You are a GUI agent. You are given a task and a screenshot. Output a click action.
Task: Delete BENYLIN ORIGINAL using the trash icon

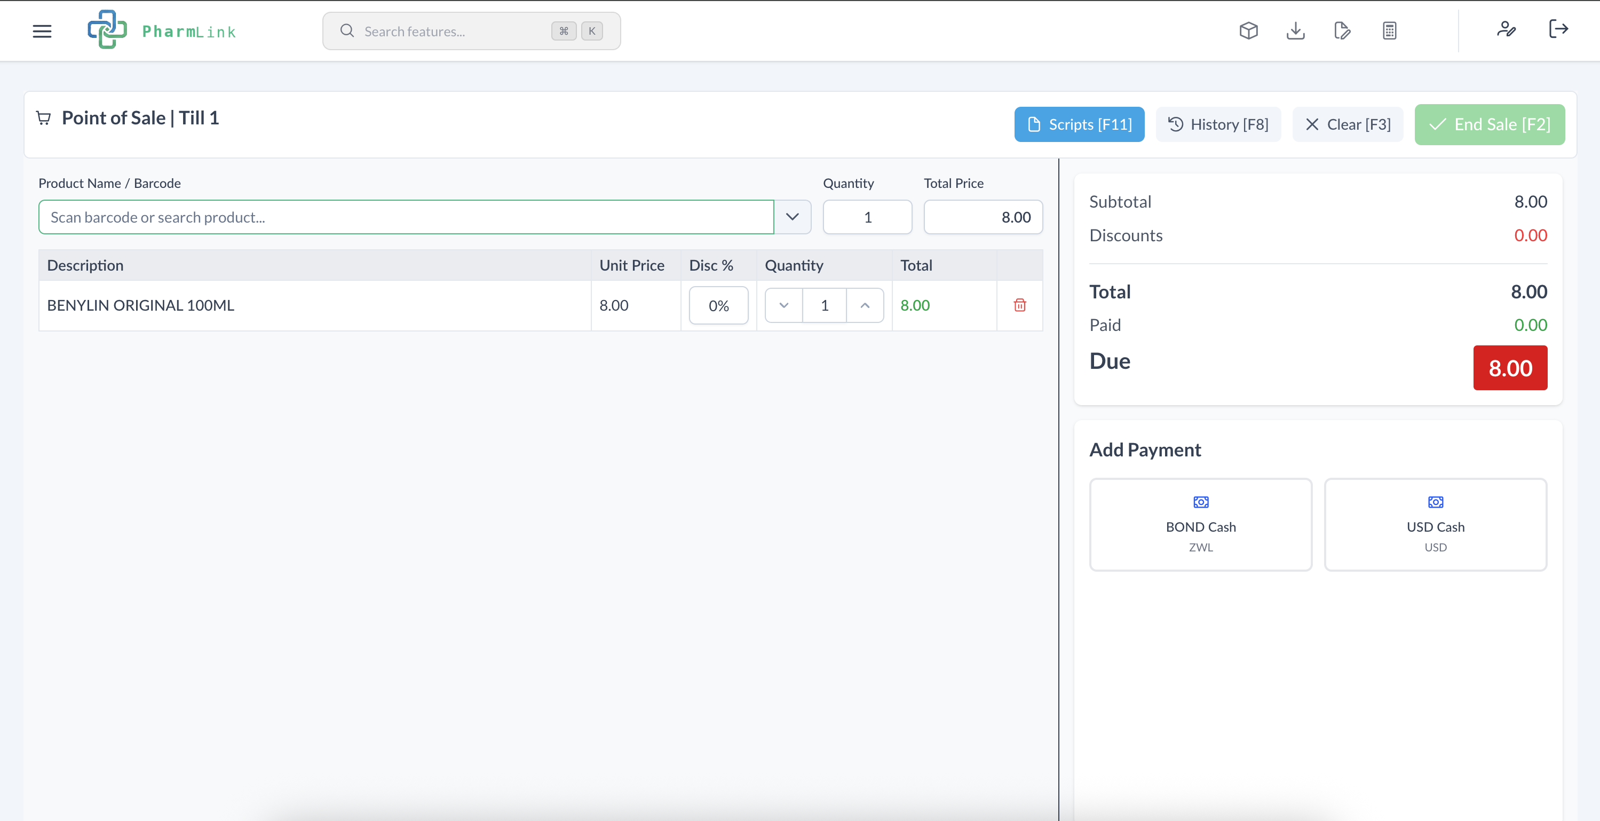1019,305
